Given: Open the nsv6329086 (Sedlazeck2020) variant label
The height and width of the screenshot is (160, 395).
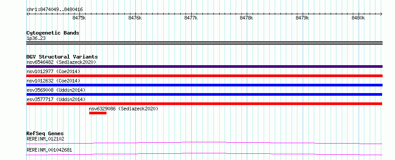Looking at the screenshot, I should click(123, 109).
